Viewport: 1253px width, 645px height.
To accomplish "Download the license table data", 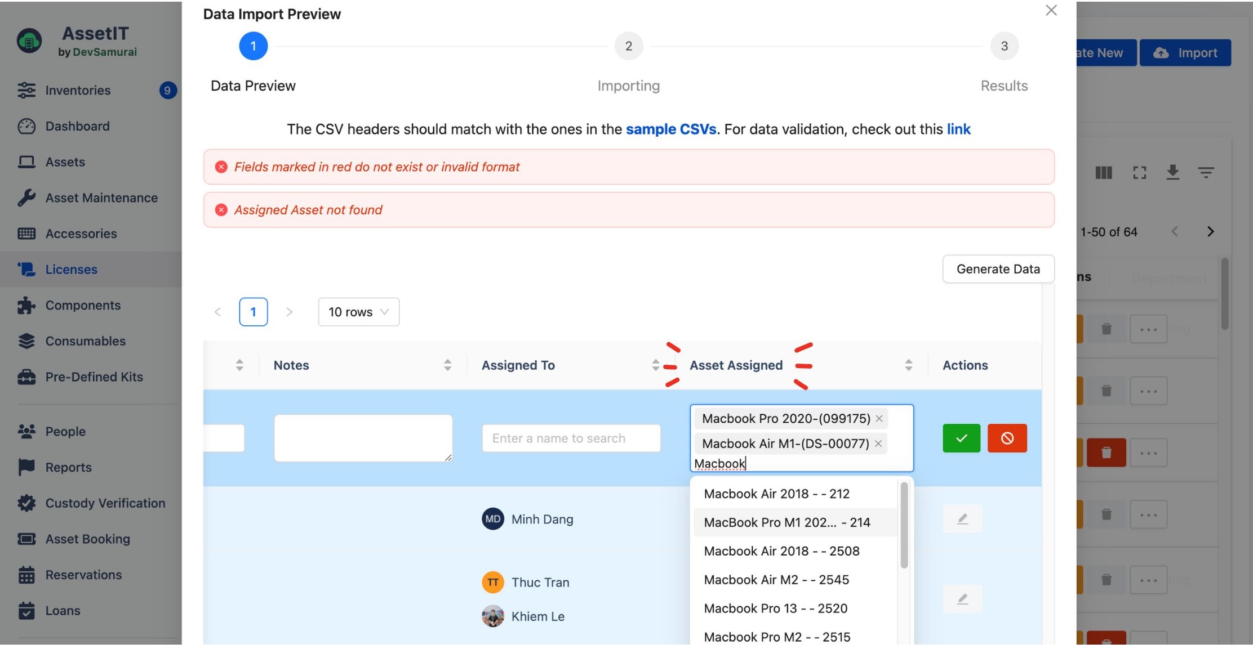I will (1174, 173).
